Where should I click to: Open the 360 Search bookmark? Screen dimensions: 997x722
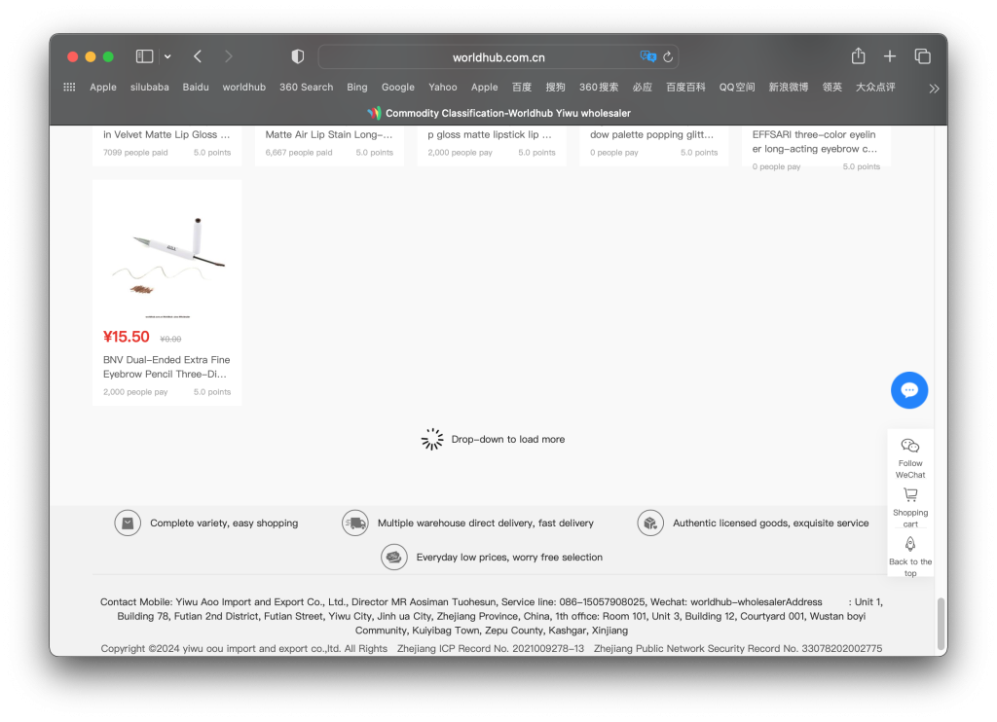point(306,87)
